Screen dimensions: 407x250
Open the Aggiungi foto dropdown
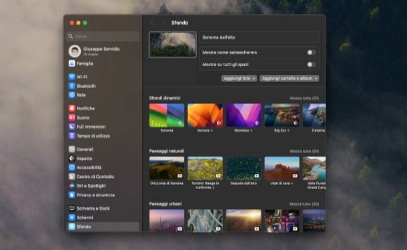click(x=239, y=78)
